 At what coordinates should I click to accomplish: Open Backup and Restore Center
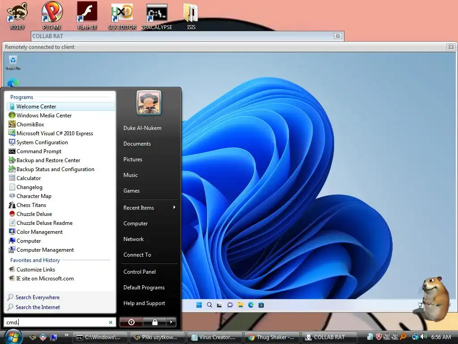coord(61,160)
